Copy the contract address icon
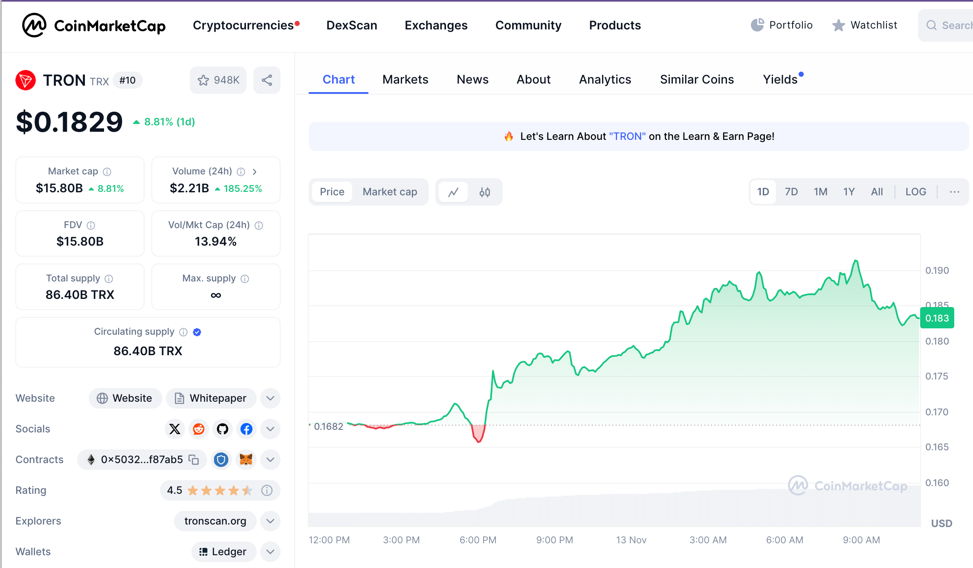Viewport: 973px width, 568px height. 194,460
